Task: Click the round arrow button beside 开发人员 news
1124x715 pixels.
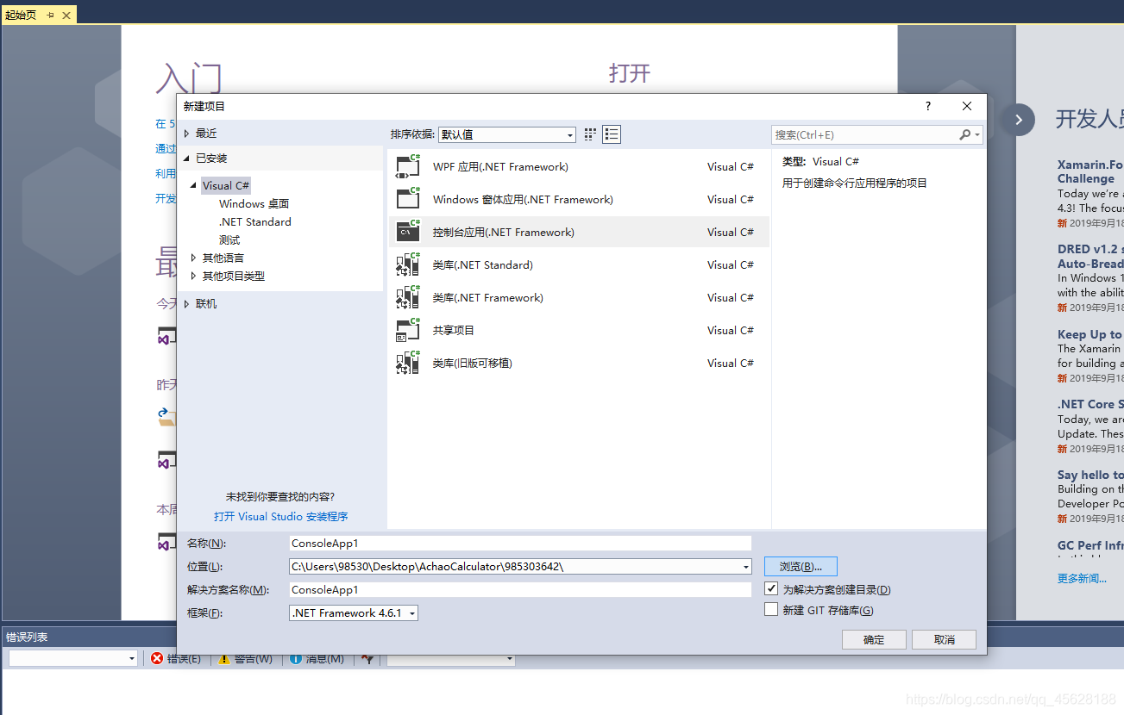Action: point(1018,119)
